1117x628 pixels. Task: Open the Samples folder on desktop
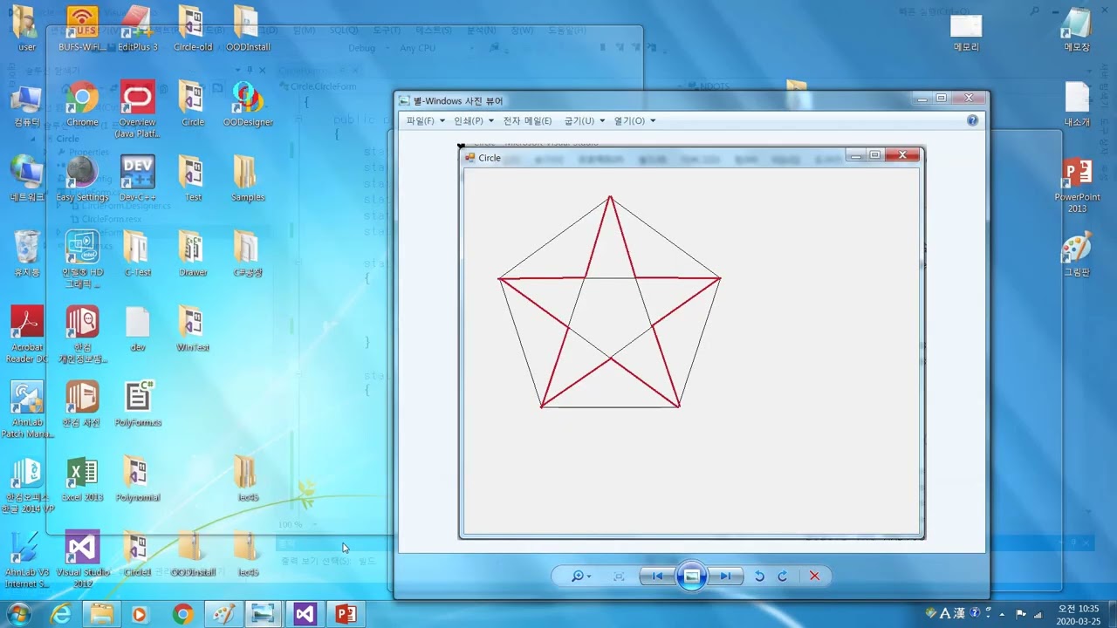coord(248,180)
